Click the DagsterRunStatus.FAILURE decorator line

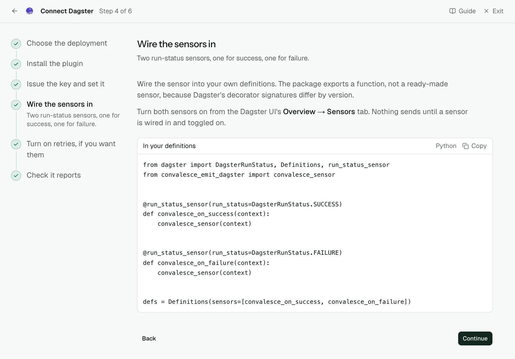(243, 253)
